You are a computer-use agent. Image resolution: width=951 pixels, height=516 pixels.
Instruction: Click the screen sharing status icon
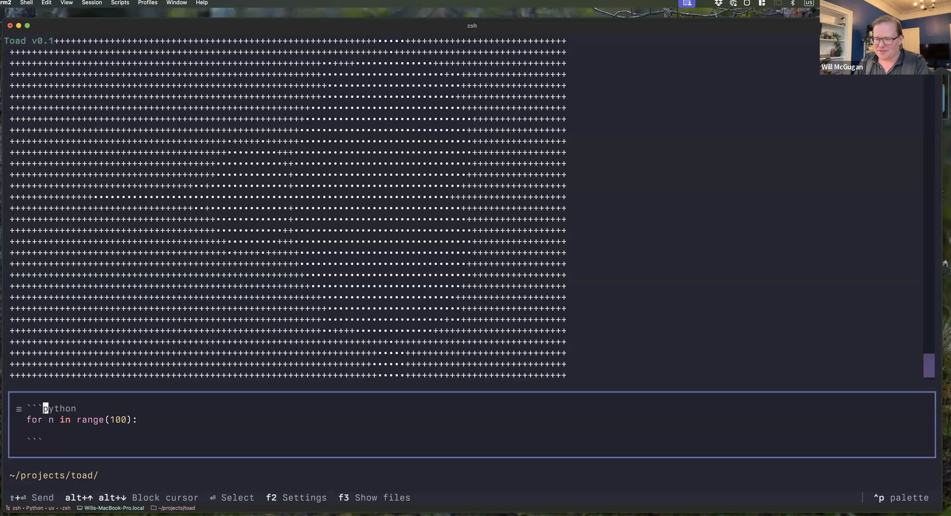pos(686,3)
